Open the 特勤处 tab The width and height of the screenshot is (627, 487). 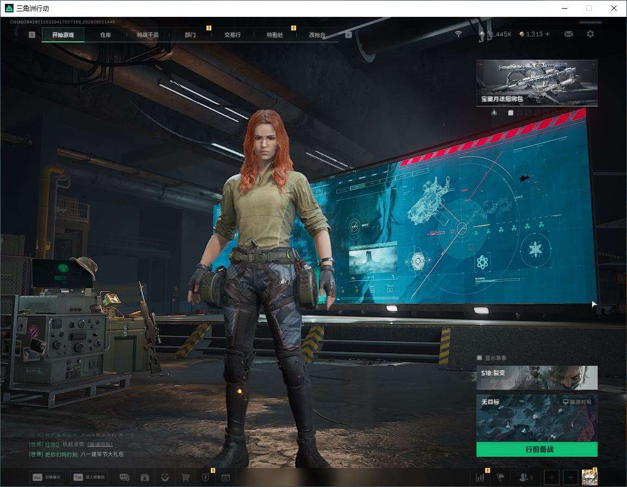coord(275,35)
